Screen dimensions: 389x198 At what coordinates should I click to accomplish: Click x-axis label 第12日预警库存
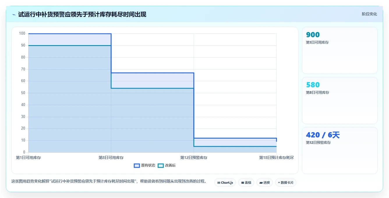pyautogui.click(x=194, y=158)
